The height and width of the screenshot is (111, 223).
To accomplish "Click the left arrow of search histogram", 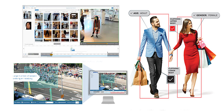I will [24, 49].
